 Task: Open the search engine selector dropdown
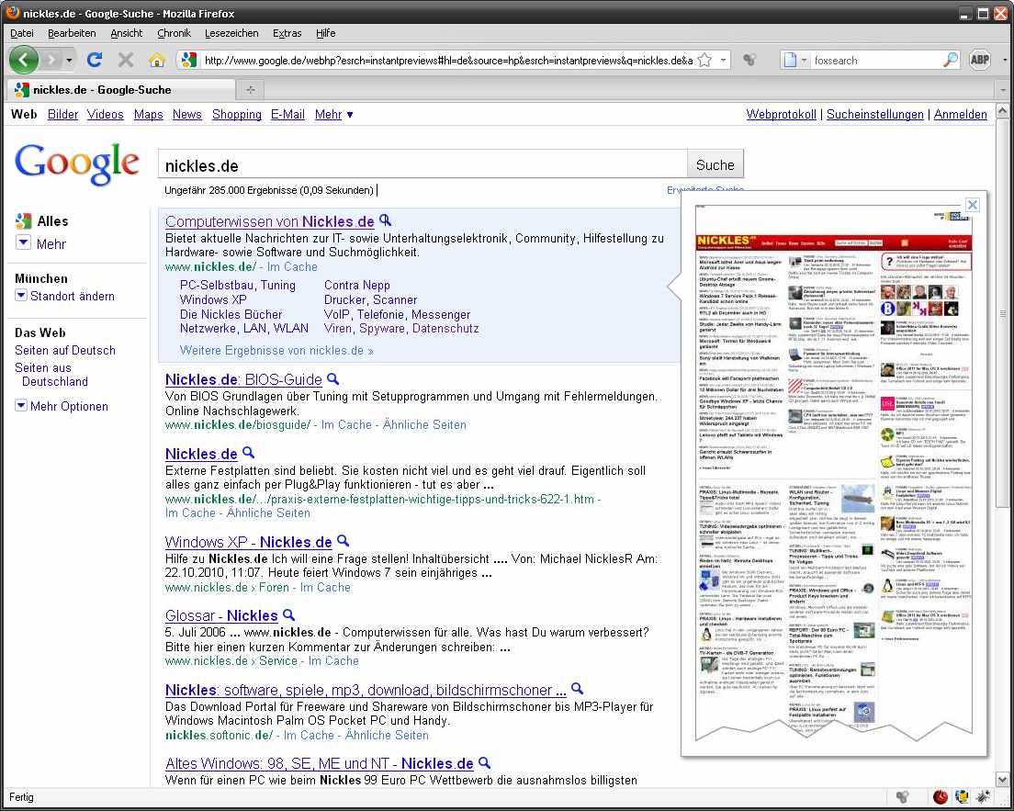[x=795, y=60]
